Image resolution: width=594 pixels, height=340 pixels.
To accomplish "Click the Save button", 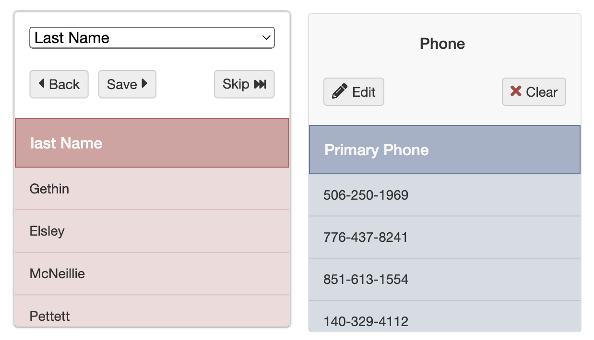I will [x=127, y=84].
